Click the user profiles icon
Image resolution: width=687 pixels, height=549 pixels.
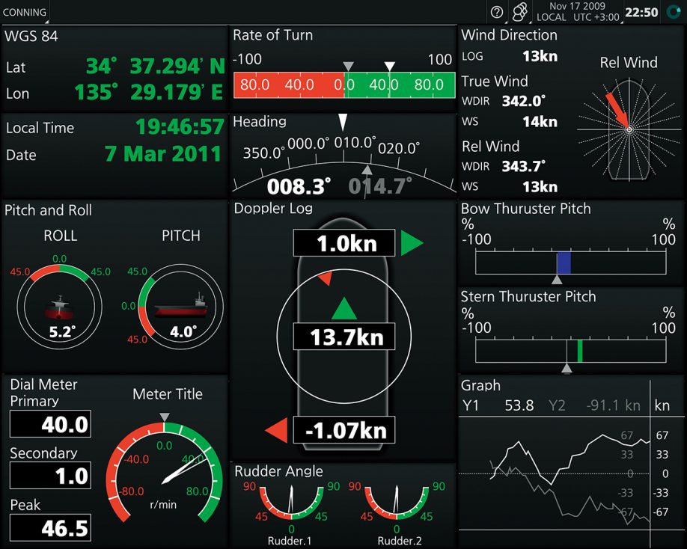pyautogui.click(x=519, y=12)
